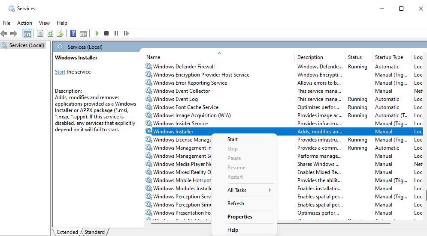Switch to the Extended tab
This screenshot has height=236, width=427.
(67, 232)
